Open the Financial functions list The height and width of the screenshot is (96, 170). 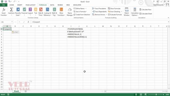coord(24,12)
